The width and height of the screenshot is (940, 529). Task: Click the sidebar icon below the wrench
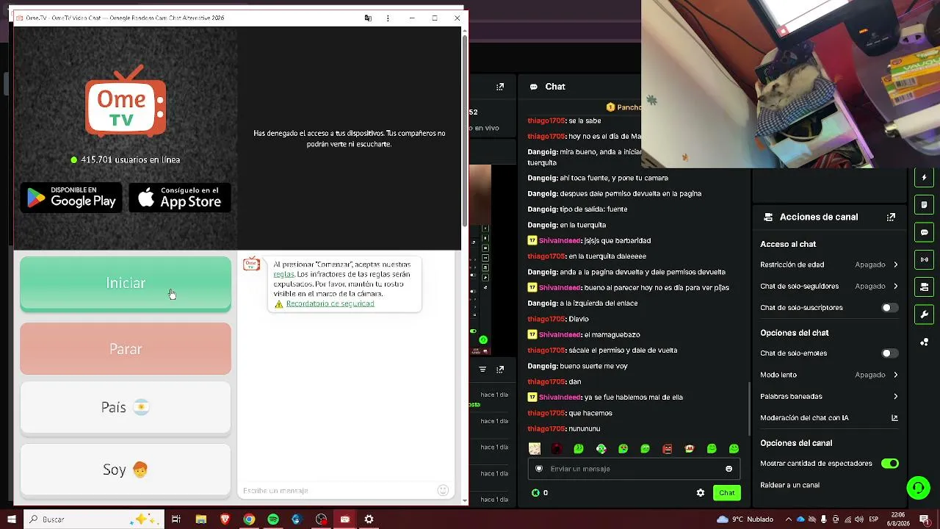pos(925,342)
